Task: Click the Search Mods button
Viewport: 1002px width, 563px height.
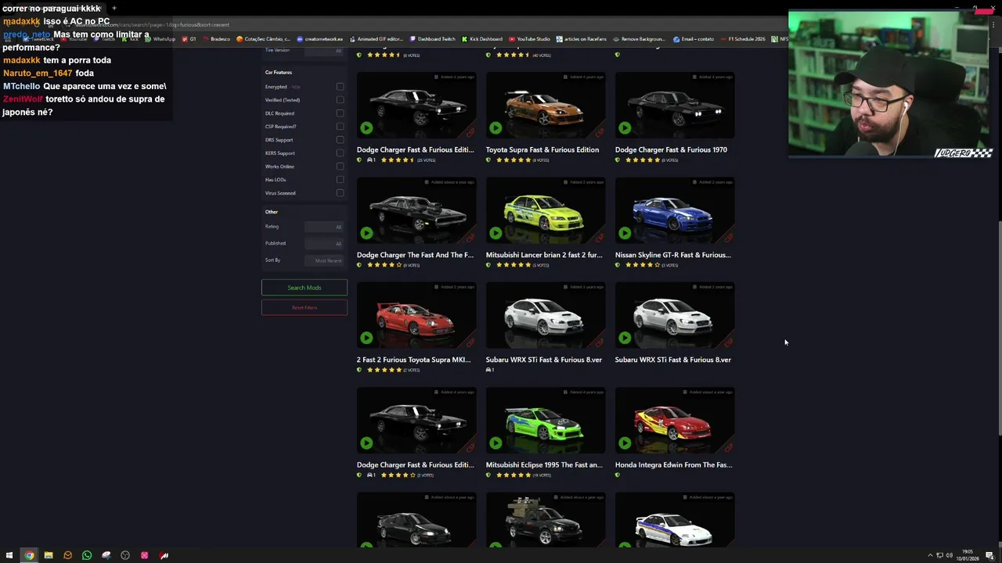Action: pyautogui.click(x=305, y=288)
